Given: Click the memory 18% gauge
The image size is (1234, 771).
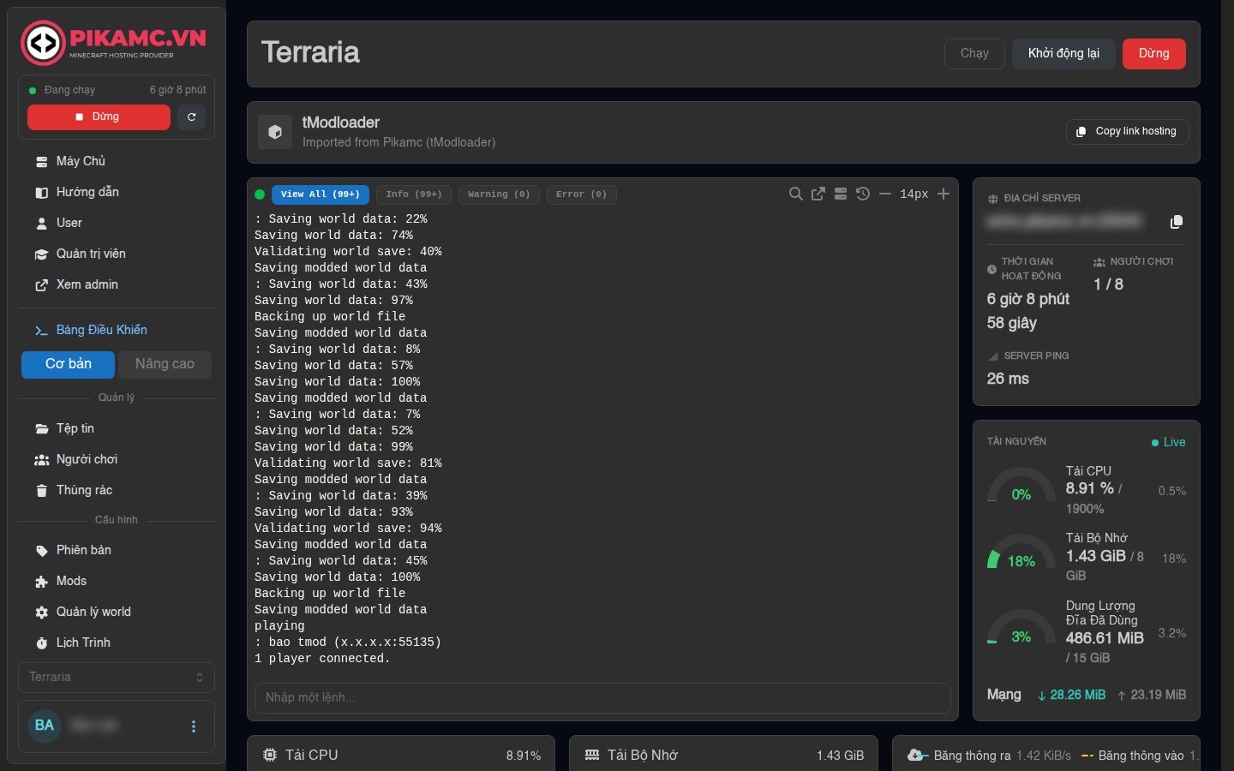Looking at the screenshot, I should [1021, 553].
